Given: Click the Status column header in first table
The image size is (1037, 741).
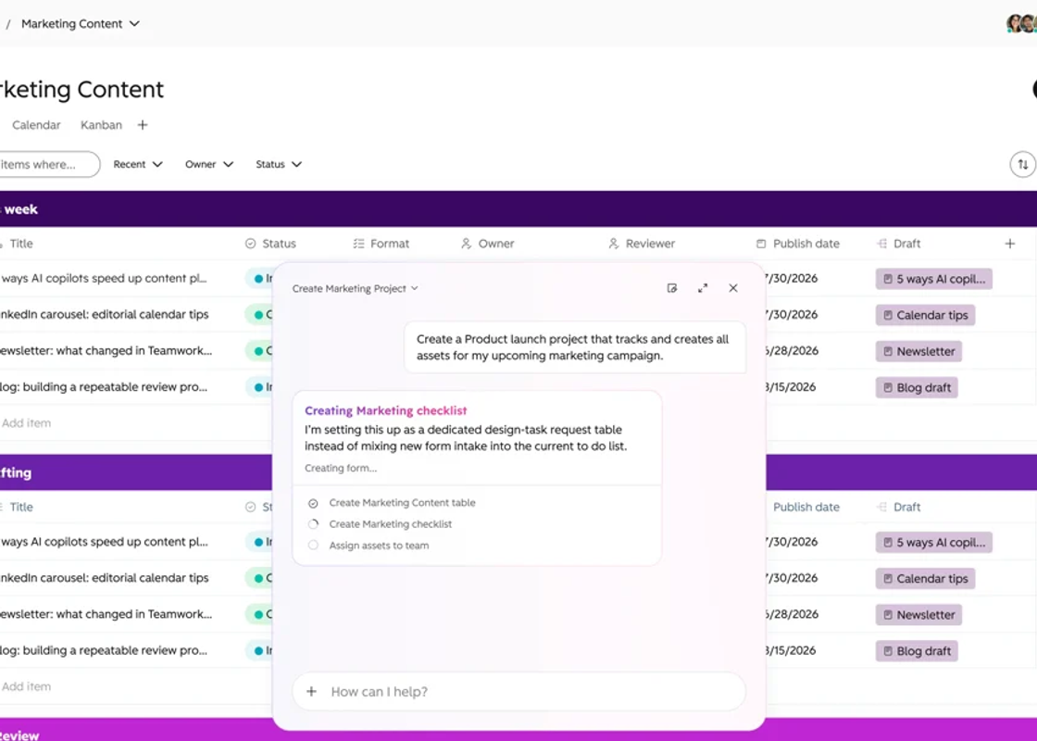Looking at the screenshot, I should click(x=270, y=244).
